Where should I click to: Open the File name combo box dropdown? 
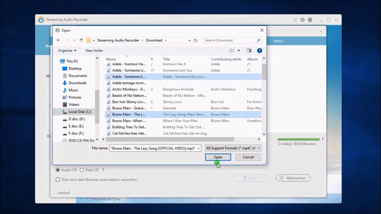(199, 148)
